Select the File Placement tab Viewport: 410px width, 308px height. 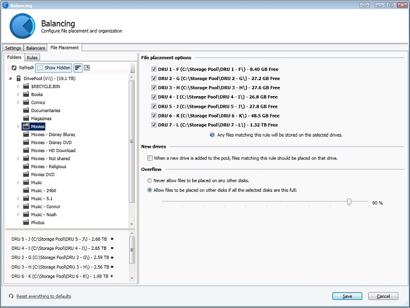click(x=65, y=48)
